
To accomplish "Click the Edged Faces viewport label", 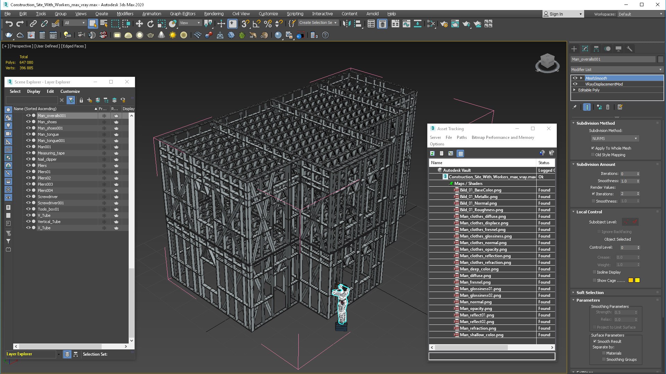I will click(x=74, y=46).
